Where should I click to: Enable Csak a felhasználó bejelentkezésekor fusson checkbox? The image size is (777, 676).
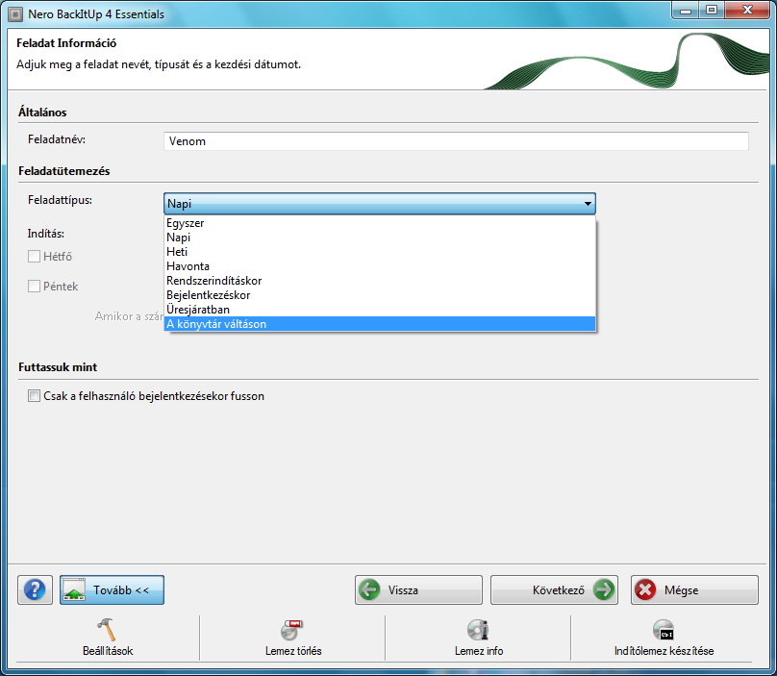[35, 395]
